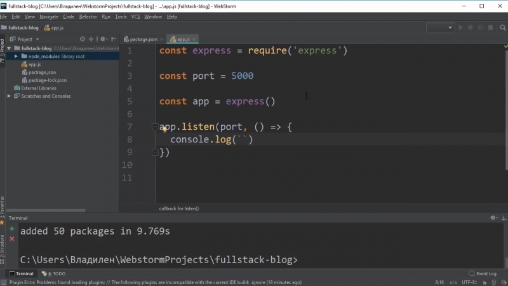This screenshot has width=508, height=286.
Task: Click the Collapse All icon in Project panel
Action: click(x=91, y=39)
